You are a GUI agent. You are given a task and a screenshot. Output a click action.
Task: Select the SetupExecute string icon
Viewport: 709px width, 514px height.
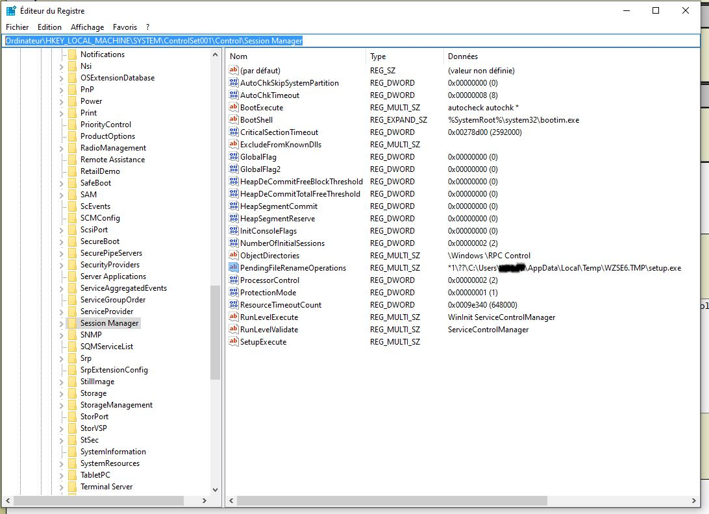coord(233,341)
